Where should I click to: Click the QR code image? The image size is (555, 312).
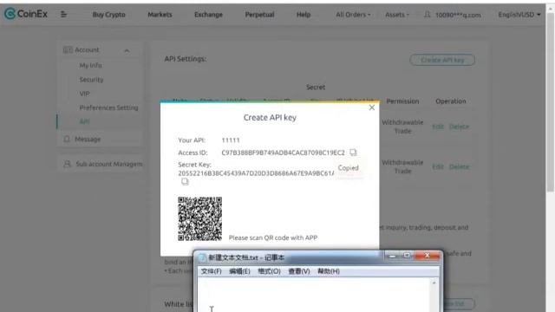click(199, 218)
